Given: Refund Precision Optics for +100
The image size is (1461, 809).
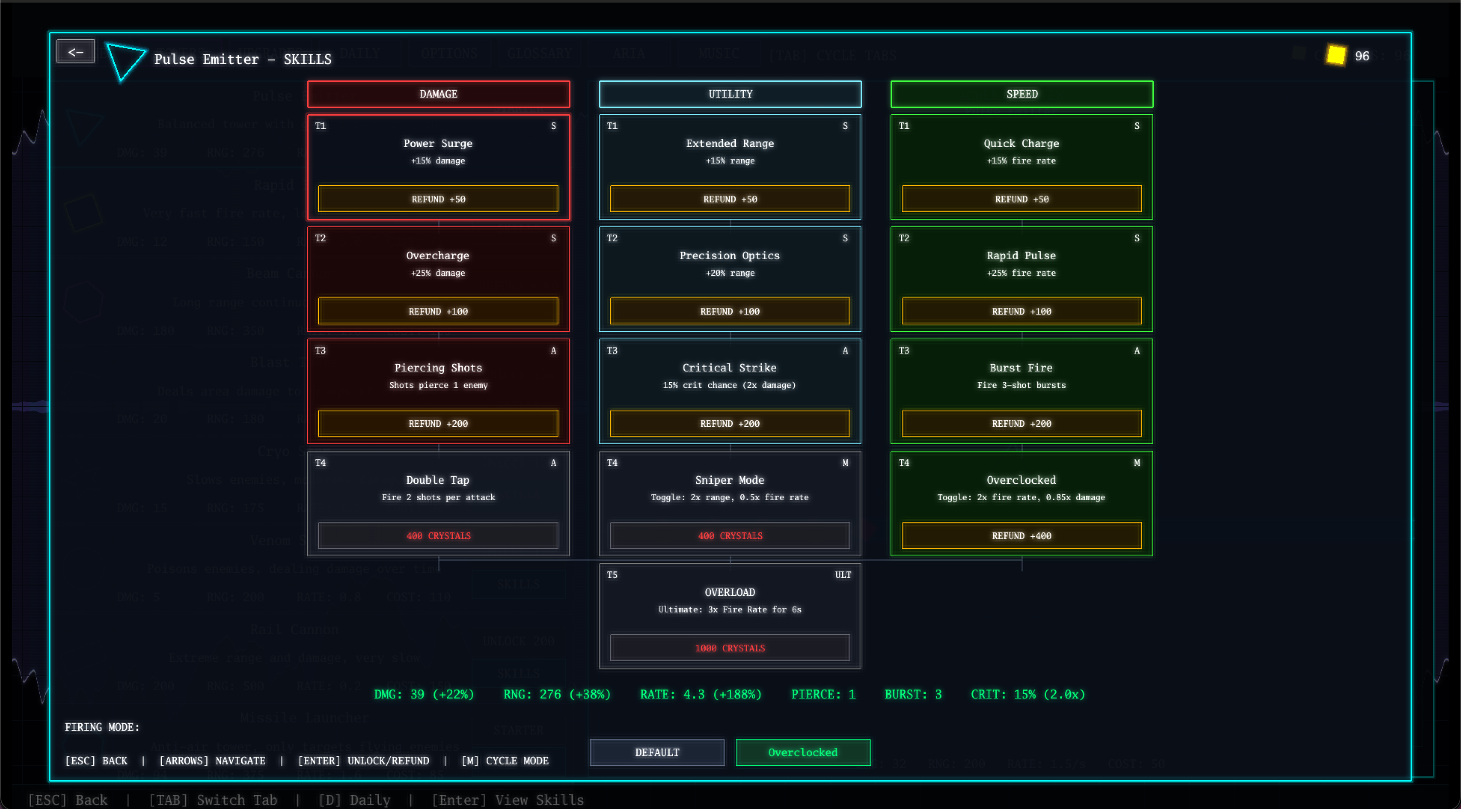Looking at the screenshot, I should [x=730, y=311].
